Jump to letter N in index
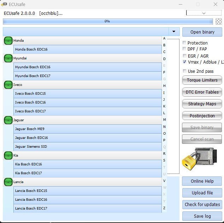 tap(164, 127)
